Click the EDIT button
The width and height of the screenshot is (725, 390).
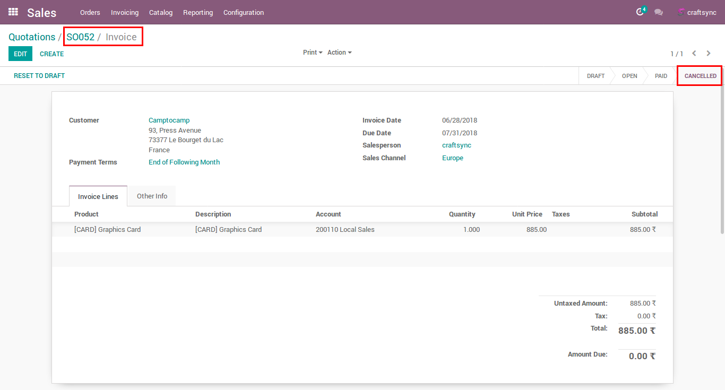(x=20, y=54)
